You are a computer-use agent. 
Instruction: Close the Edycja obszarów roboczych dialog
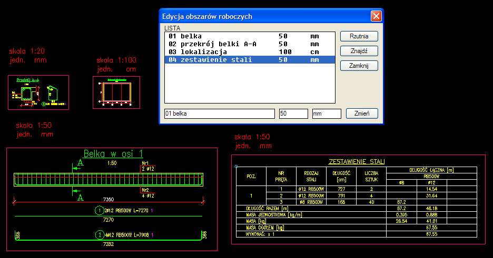[x=376, y=16]
